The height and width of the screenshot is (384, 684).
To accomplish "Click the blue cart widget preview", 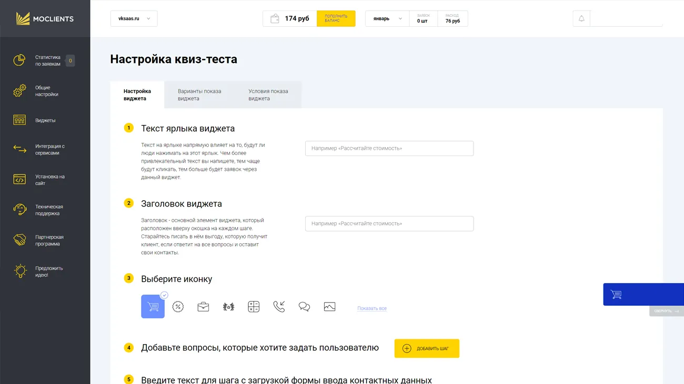I will click(x=643, y=294).
